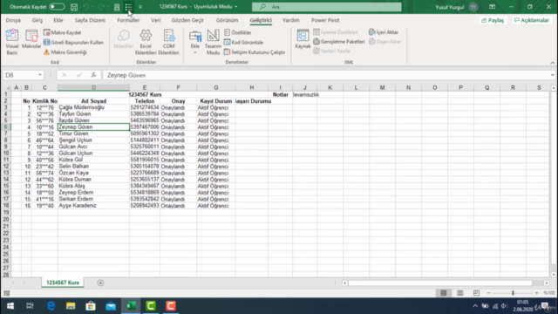Open the Visual Basic editor

(x=11, y=42)
